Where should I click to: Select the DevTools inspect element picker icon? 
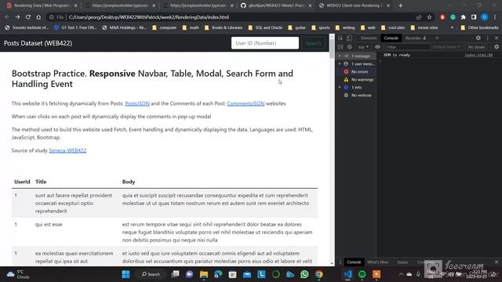pyautogui.click(x=340, y=38)
